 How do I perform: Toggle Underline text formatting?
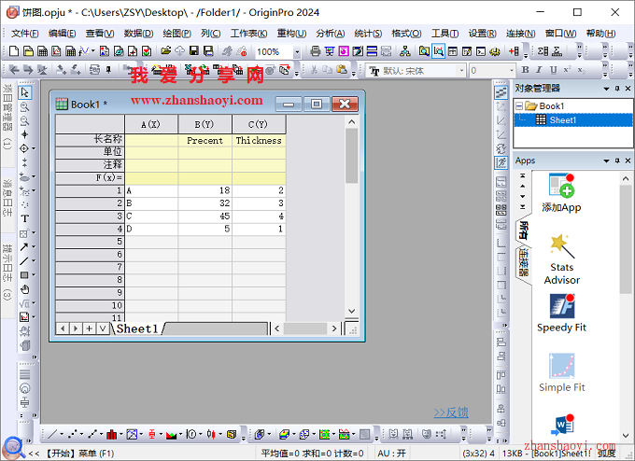pos(553,70)
